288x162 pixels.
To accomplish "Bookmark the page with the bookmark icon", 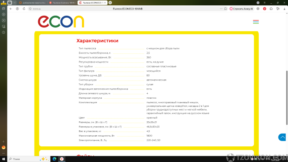I will pos(225,9).
